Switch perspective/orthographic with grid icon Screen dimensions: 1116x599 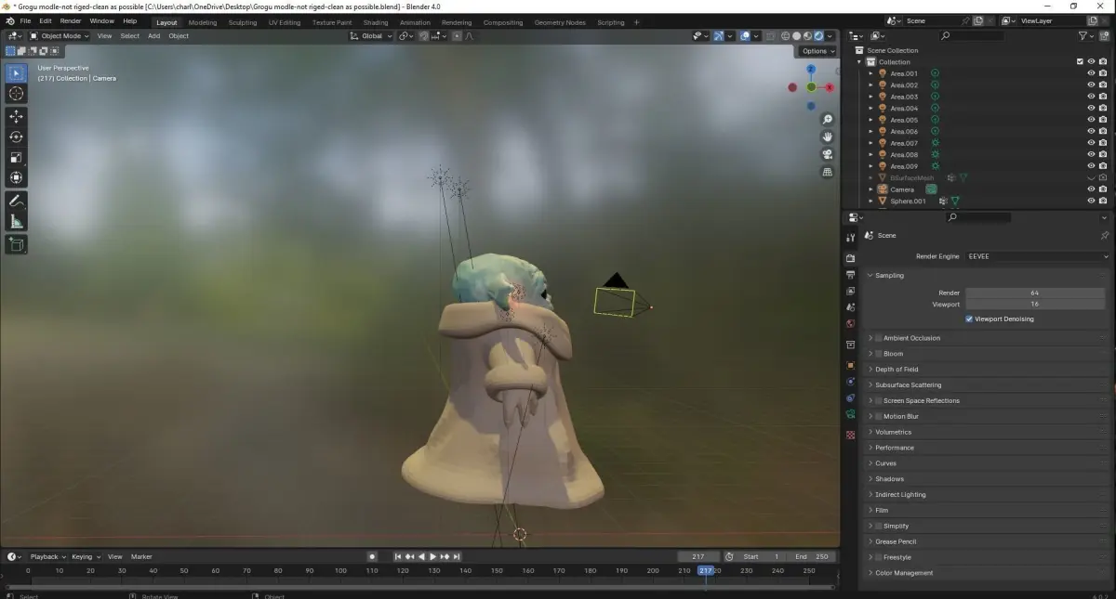point(827,172)
